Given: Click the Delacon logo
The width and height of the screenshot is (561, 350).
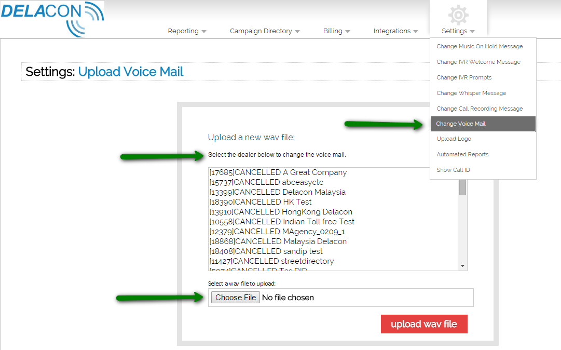Looking at the screenshot, I should [52, 19].
